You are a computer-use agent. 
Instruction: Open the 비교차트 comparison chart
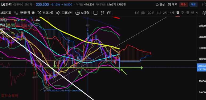(x=46, y=13)
